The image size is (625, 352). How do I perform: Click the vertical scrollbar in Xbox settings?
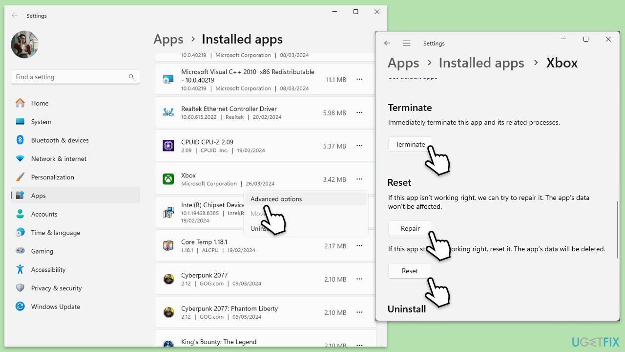[x=618, y=230]
